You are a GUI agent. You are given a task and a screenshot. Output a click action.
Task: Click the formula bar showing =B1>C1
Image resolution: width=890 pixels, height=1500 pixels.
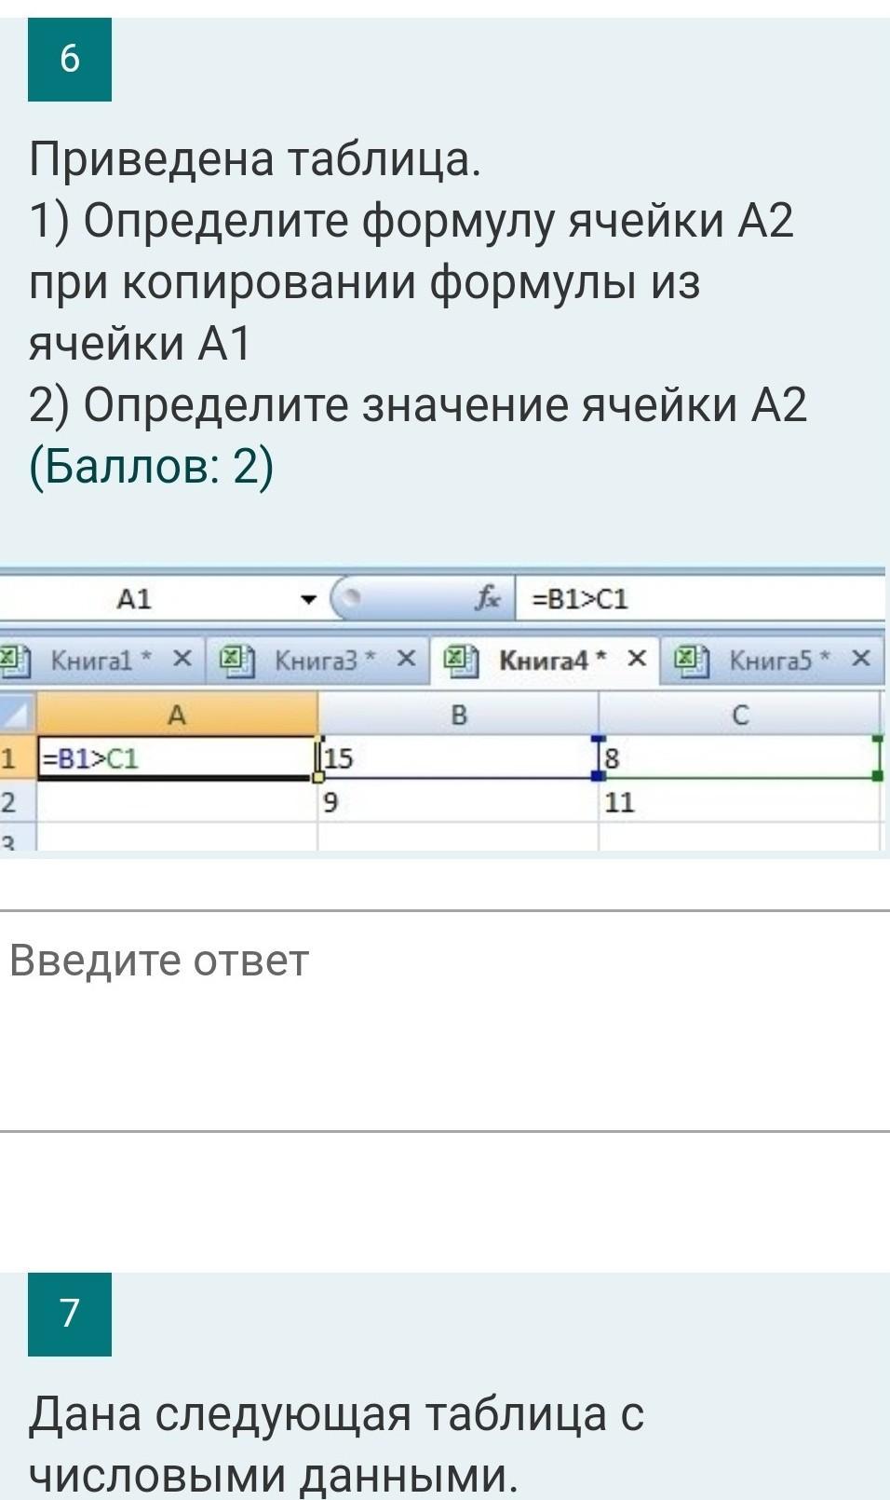pyautogui.click(x=700, y=599)
